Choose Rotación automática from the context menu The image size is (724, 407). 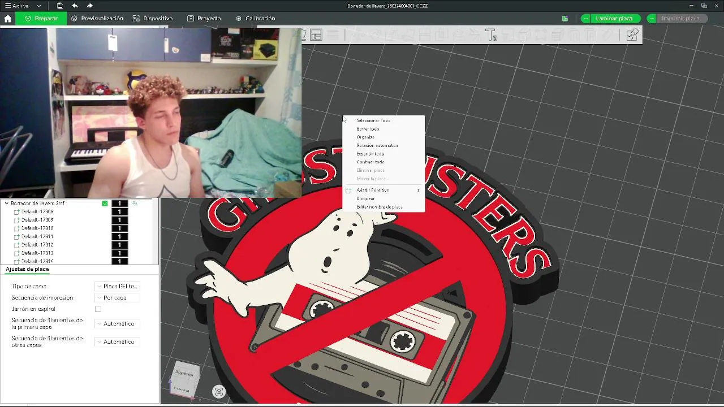[377, 145]
